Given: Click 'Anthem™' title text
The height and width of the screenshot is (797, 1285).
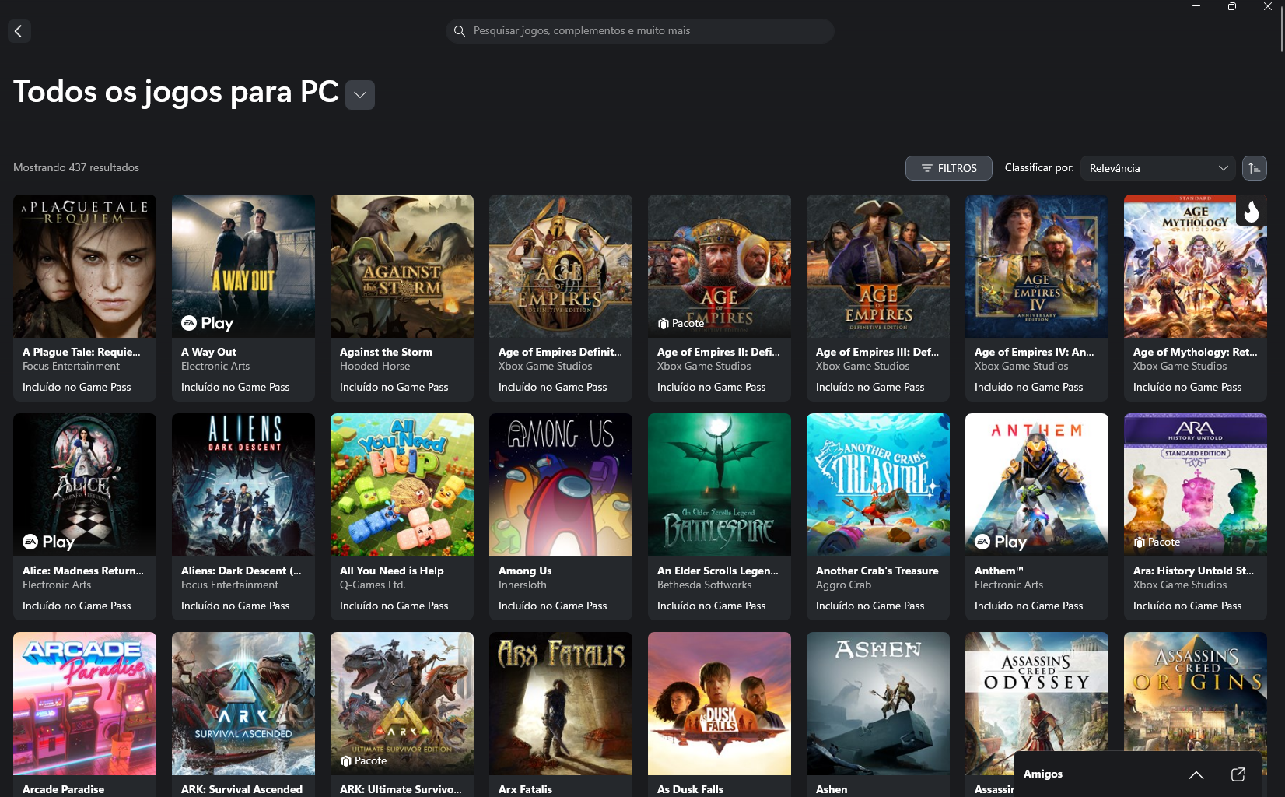Looking at the screenshot, I should [999, 571].
